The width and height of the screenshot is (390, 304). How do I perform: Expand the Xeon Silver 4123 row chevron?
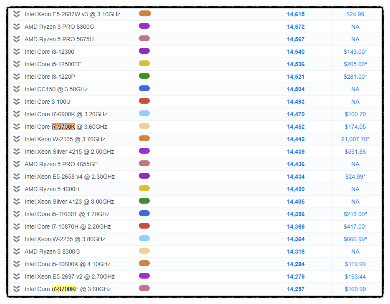pos(16,202)
